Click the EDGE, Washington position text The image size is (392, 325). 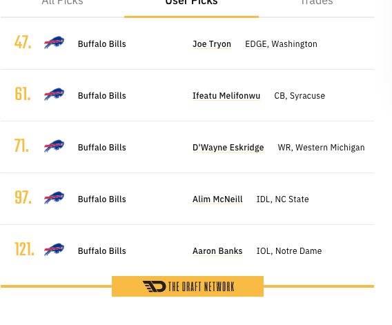coord(281,44)
